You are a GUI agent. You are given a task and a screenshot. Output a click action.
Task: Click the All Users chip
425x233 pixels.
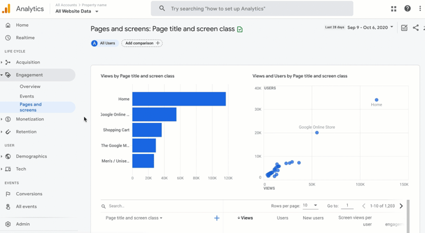click(105, 43)
